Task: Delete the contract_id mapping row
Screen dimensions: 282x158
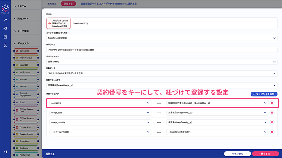Action: point(272,103)
